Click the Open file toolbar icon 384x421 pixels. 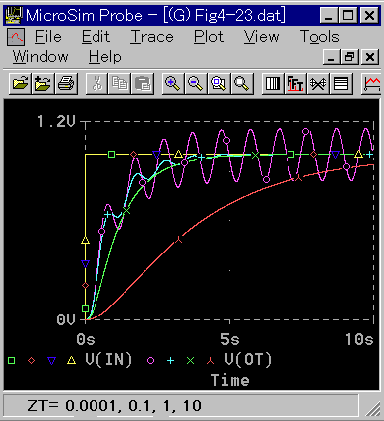[x=20, y=83]
